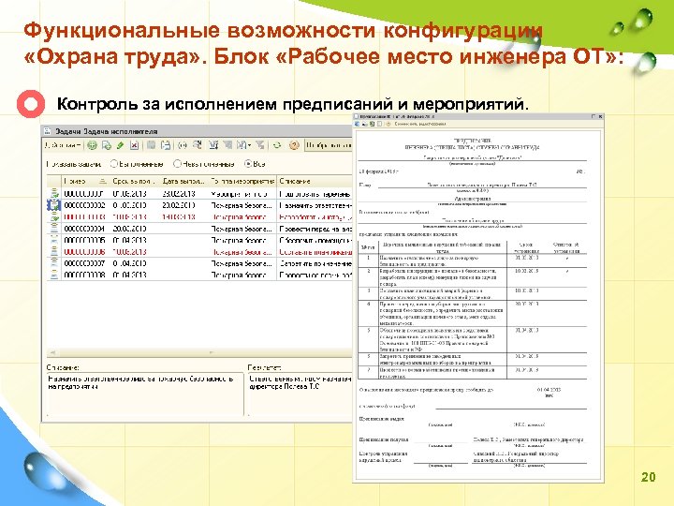Click the date 01.04.2013 in the document
This screenshot has height=506, width=674.
click(549, 390)
